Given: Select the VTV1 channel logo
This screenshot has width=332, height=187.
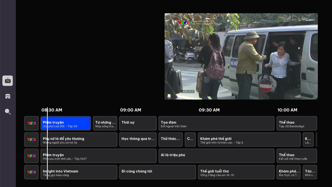Looking at the screenshot, I should point(31,123).
